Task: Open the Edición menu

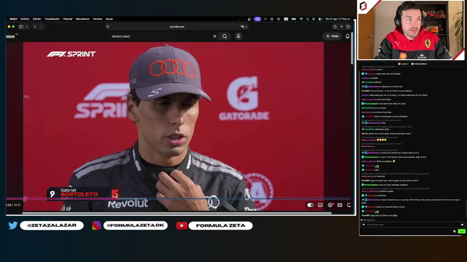Action: coord(37,19)
